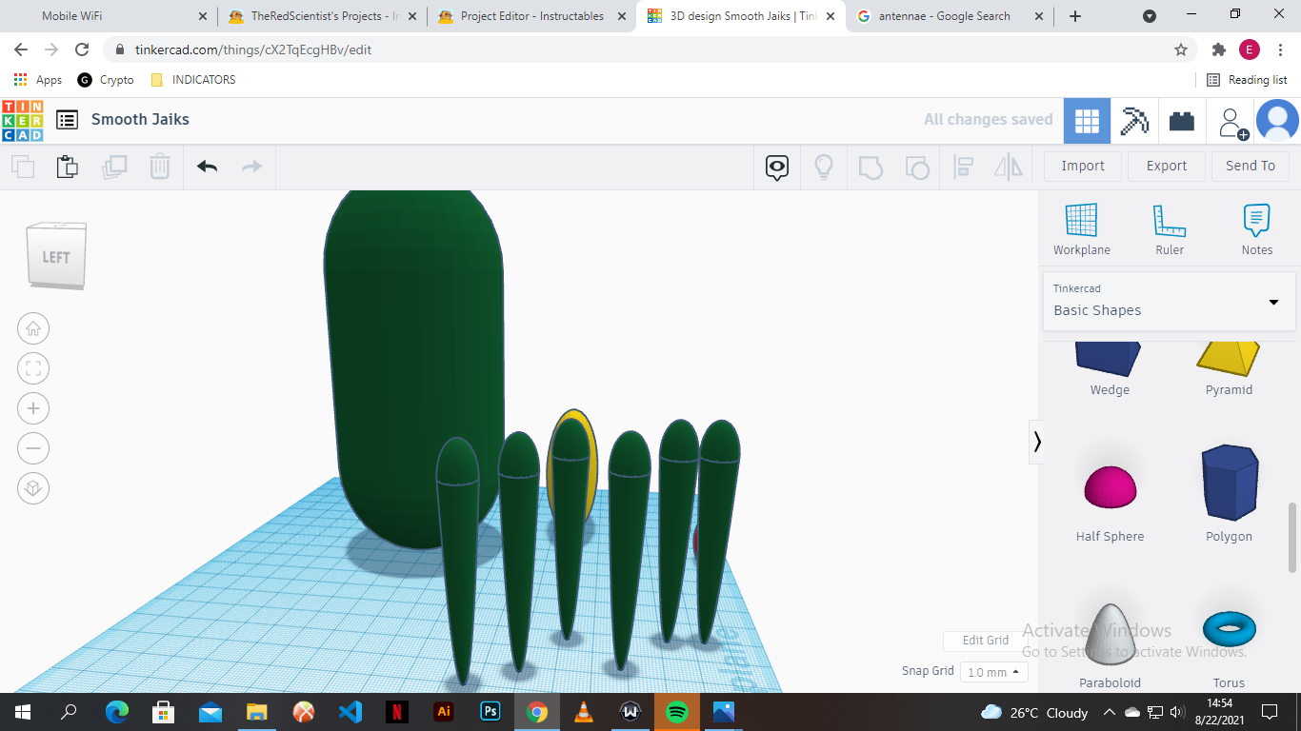Screen dimensions: 1301x731
Task: Click the Send To button
Action: coord(1251,166)
